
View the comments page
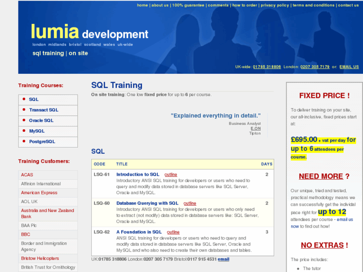pyautogui.click(x=218, y=5)
